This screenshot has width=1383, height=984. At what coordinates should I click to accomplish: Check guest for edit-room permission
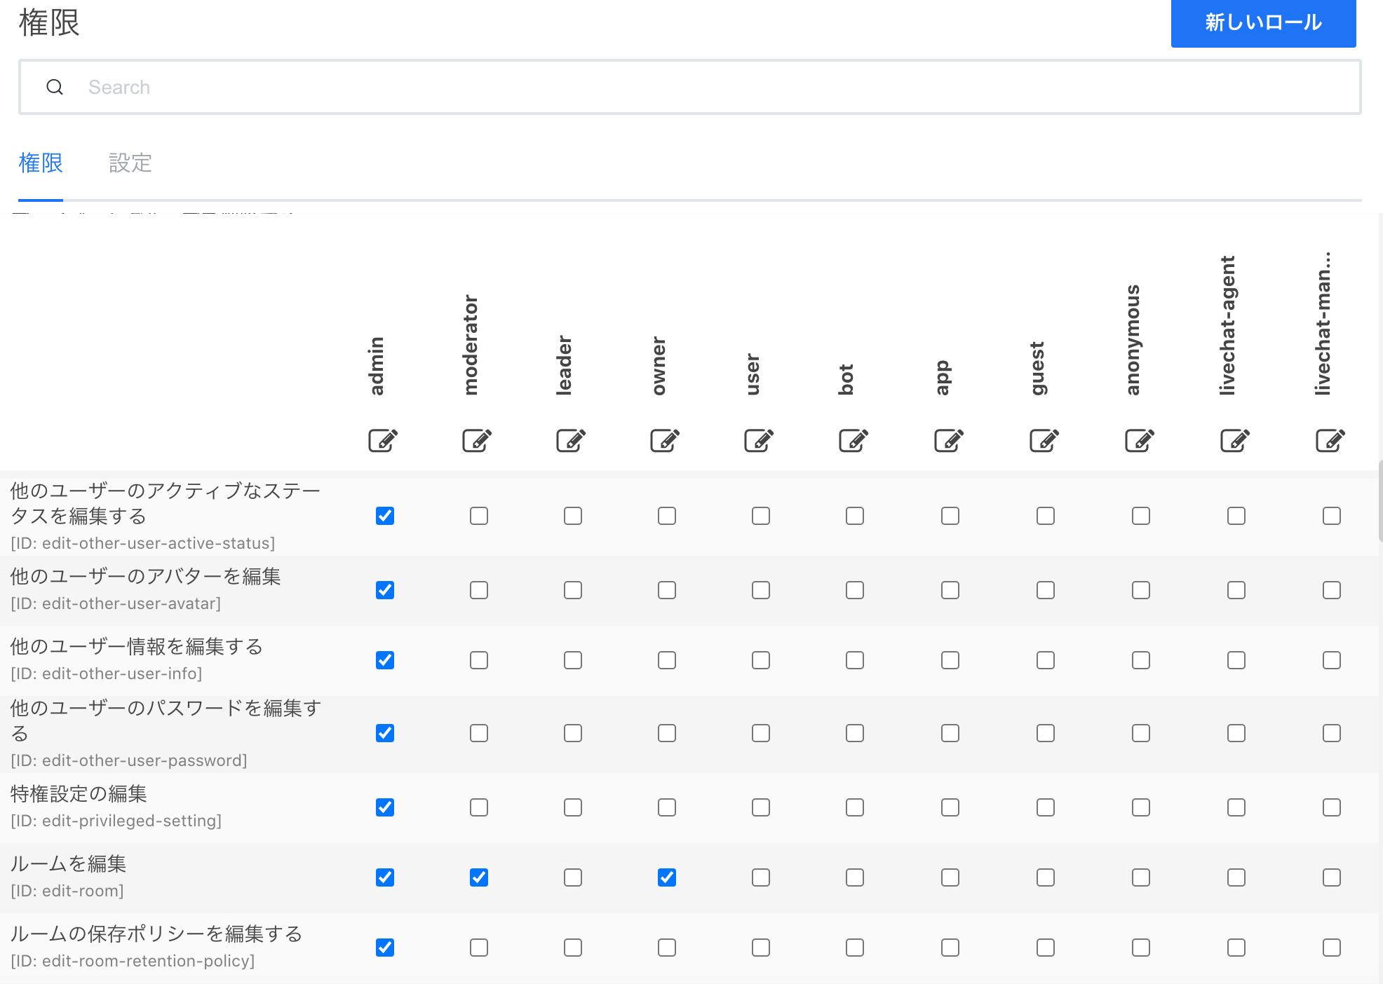coord(1046,877)
